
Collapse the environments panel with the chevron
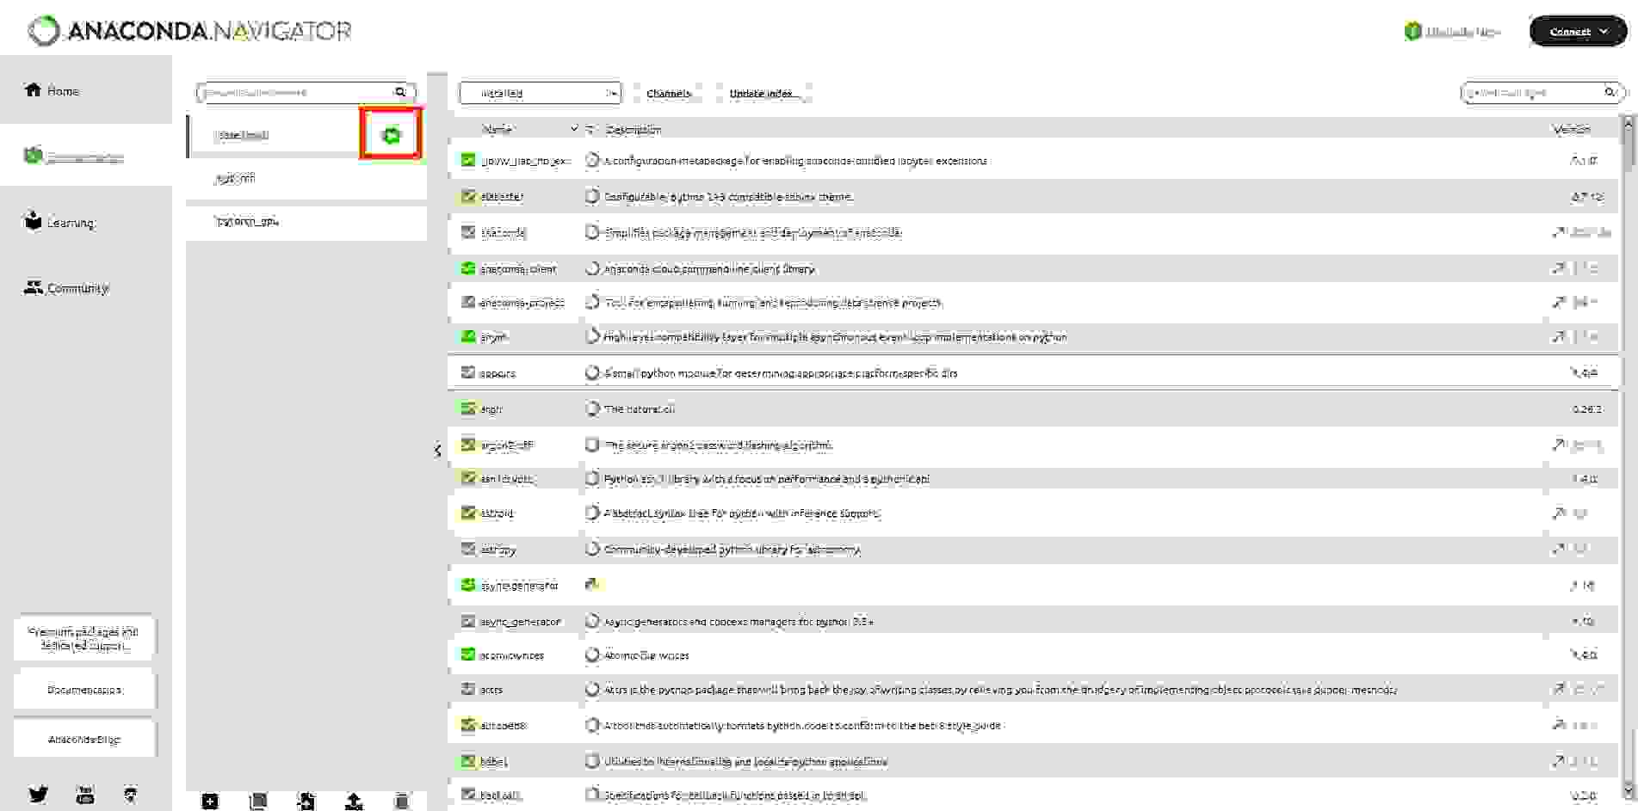pos(438,450)
